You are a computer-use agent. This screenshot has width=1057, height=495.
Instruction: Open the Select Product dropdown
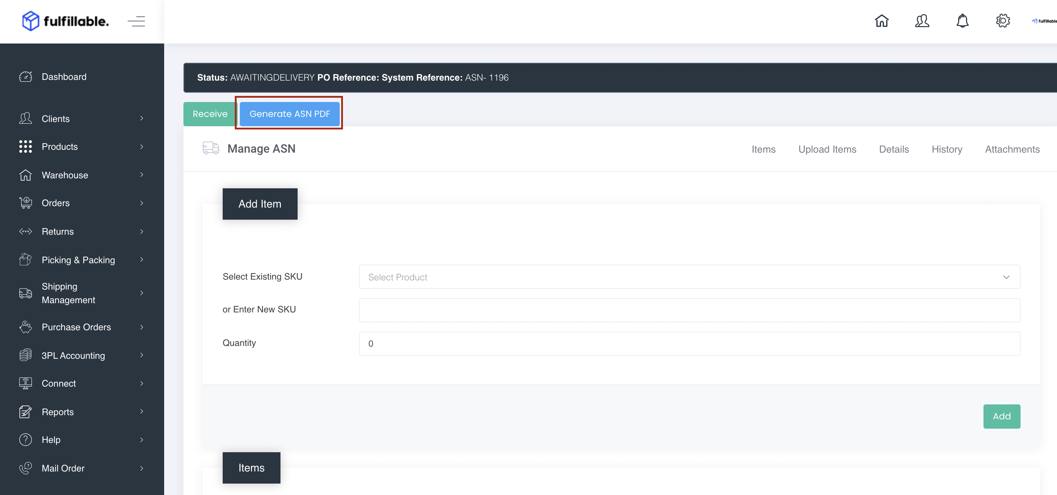coord(689,277)
